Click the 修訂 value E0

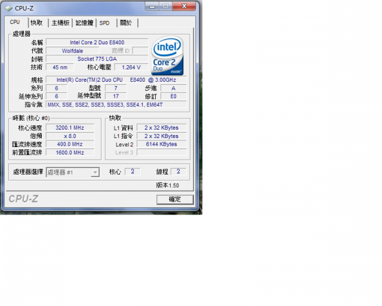click(x=174, y=96)
